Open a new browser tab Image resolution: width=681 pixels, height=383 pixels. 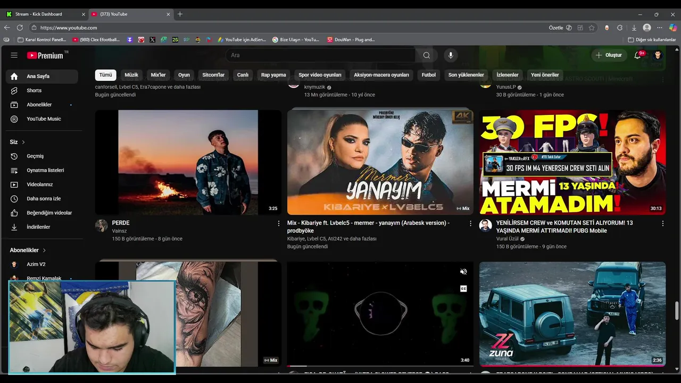180,14
